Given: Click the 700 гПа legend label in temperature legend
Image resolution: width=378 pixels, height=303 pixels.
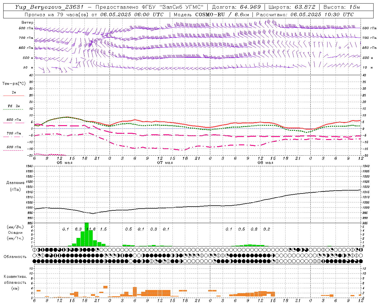Looking at the screenshot, I should point(14,133).
